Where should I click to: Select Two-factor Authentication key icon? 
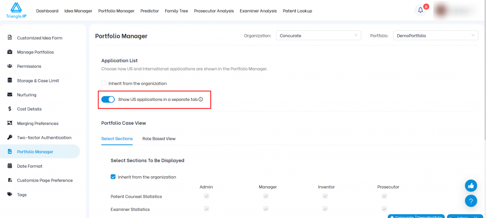pos(10,137)
